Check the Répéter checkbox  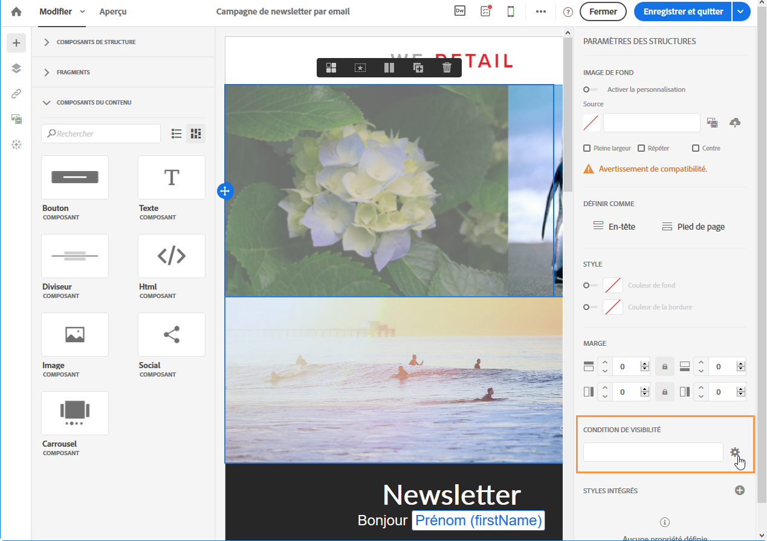pos(641,148)
